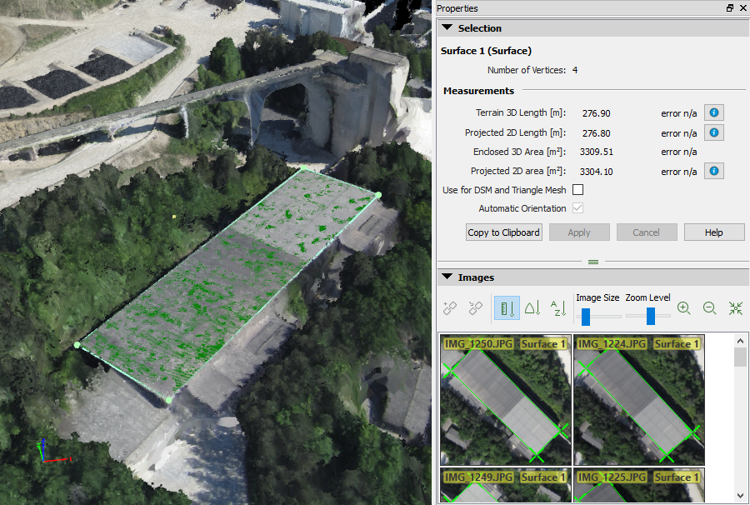The image size is (750, 505).
Task: Adjust the Image Size slider
Action: point(586,317)
